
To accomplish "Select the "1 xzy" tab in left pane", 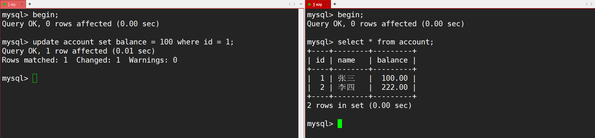I will pyautogui.click(x=13, y=4).
